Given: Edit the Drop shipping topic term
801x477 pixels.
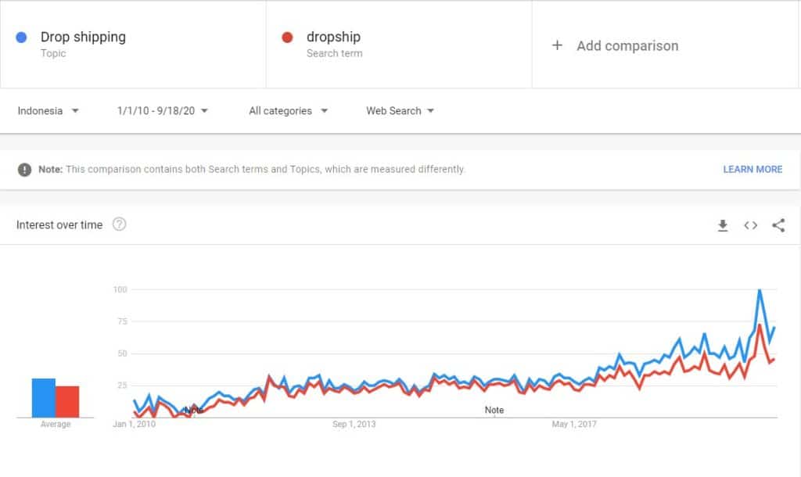Looking at the screenshot, I should point(83,37).
